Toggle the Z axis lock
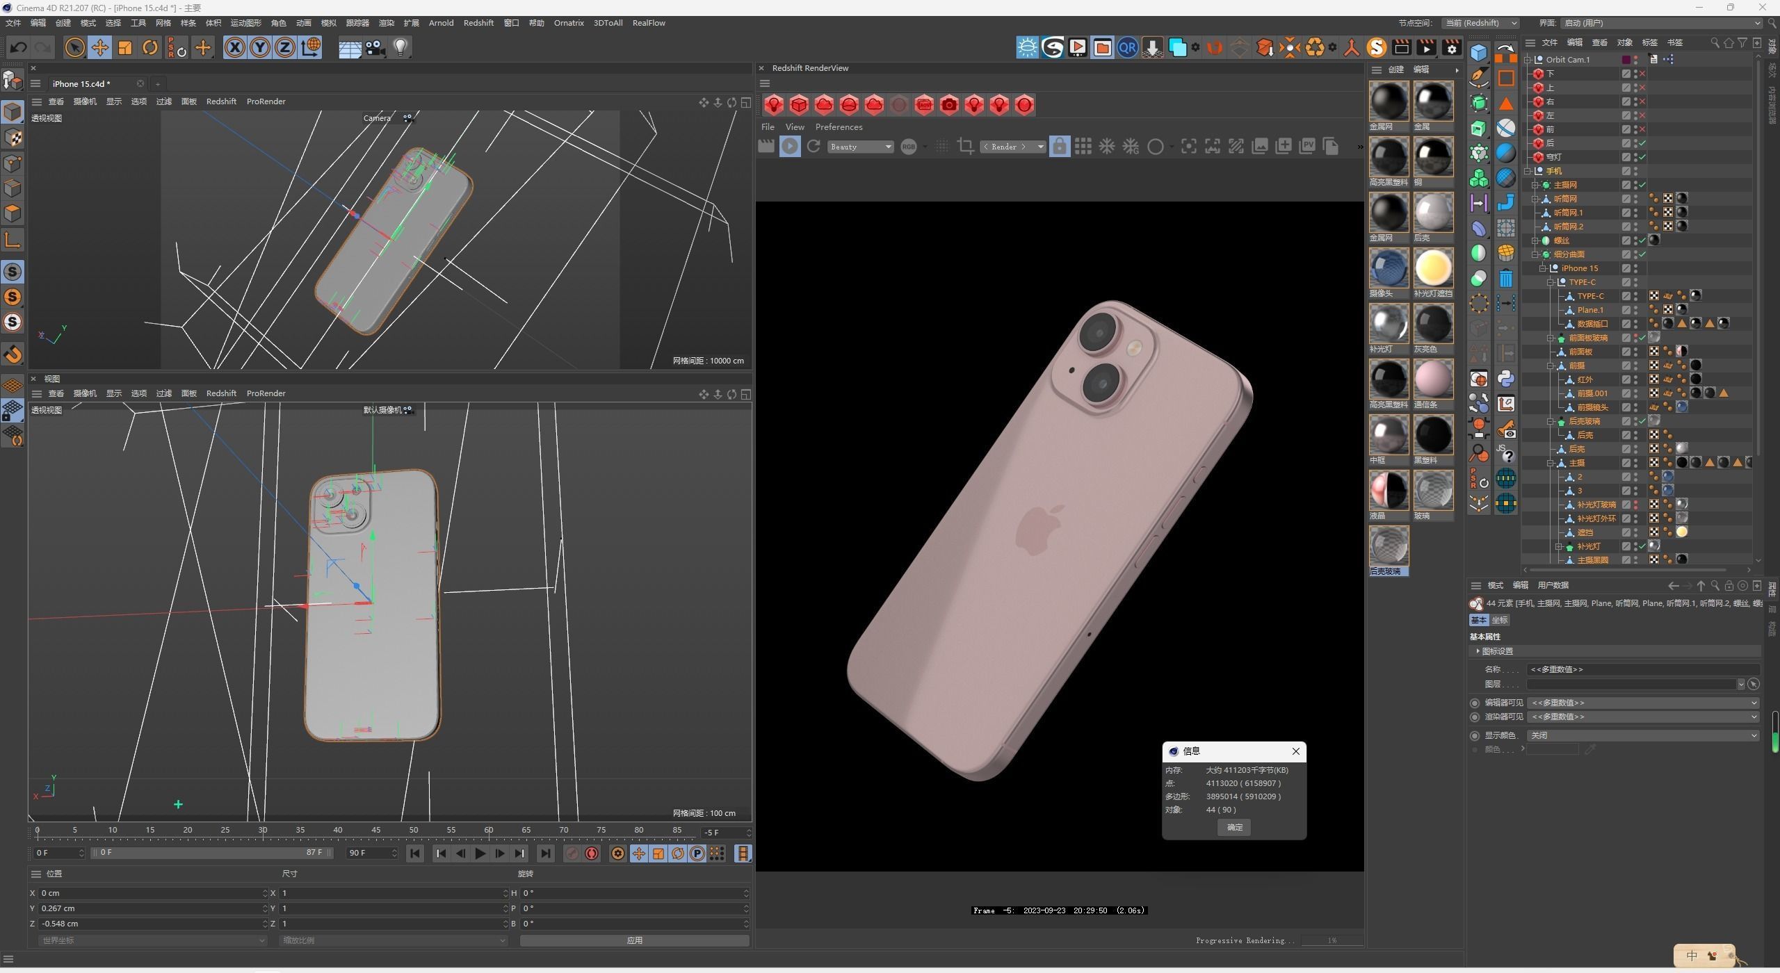Viewport: 1780px width, 973px height. click(x=285, y=47)
